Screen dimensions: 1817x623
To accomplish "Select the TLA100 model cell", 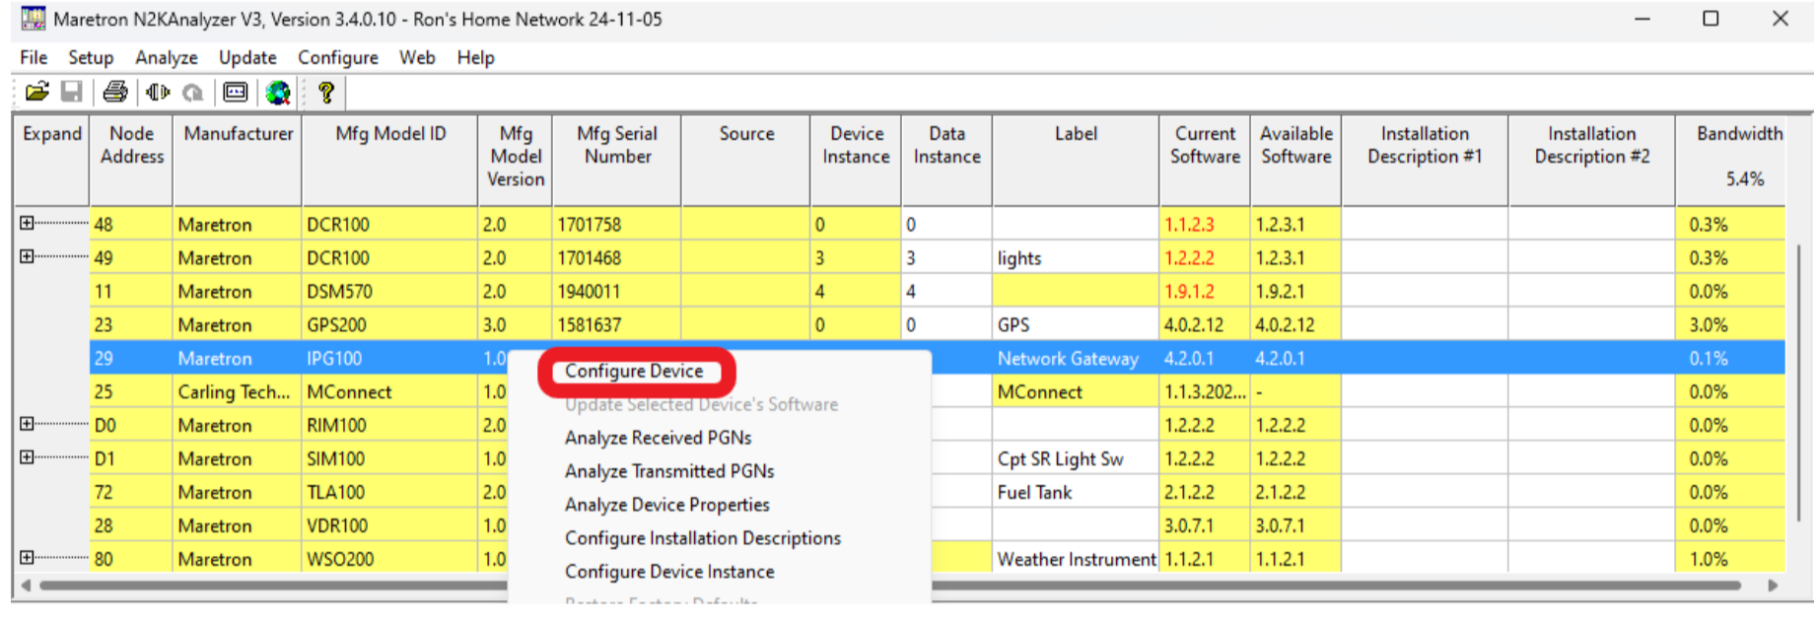I will click(x=390, y=493).
